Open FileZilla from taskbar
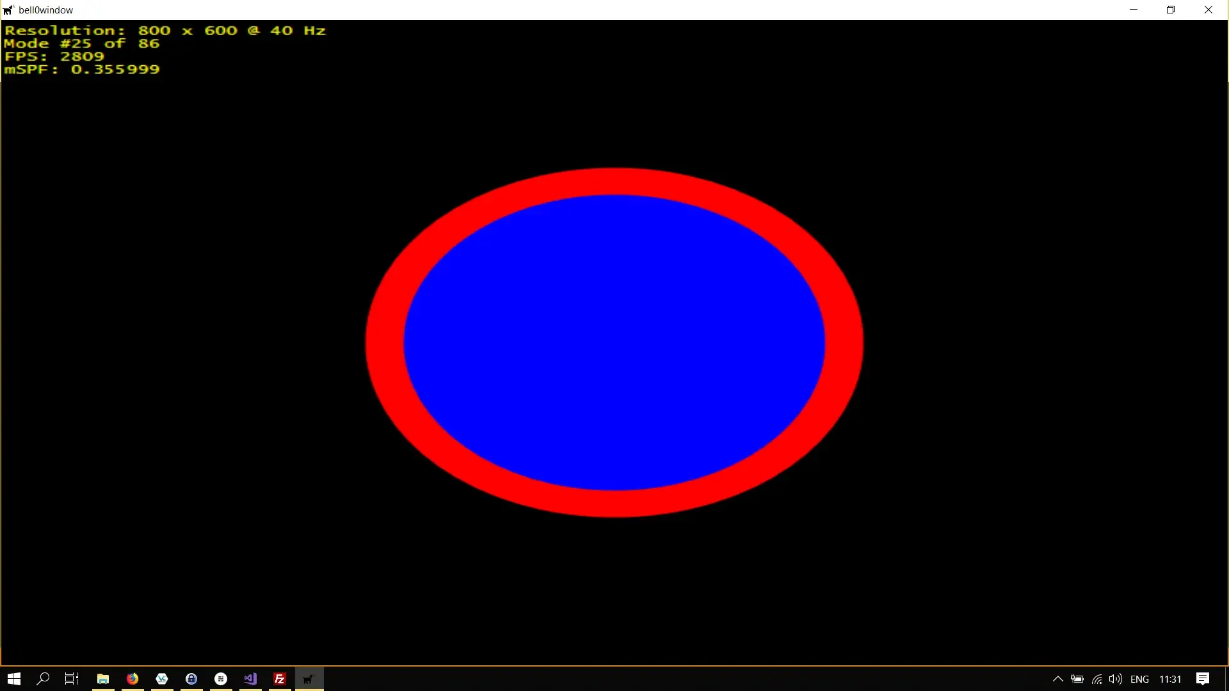1229x691 pixels. [280, 679]
